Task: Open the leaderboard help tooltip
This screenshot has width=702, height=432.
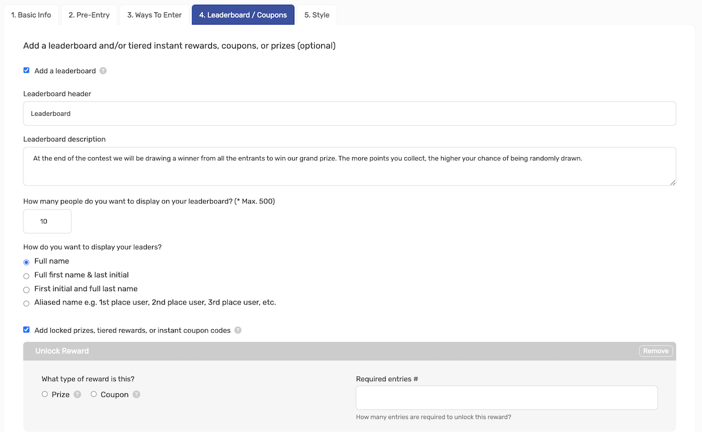Action: [x=103, y=71]
